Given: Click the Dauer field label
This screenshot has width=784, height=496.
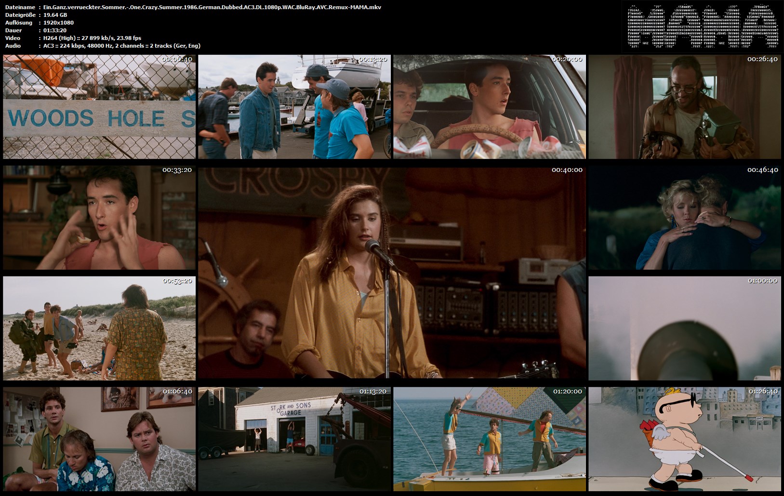Looking at the screenshot, I should pyautogui.click(x=13, y=30).
